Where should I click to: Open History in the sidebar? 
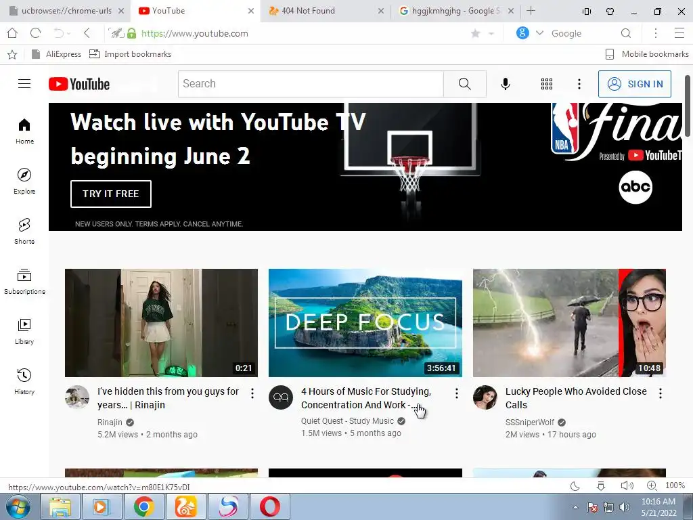pos(24,382)
